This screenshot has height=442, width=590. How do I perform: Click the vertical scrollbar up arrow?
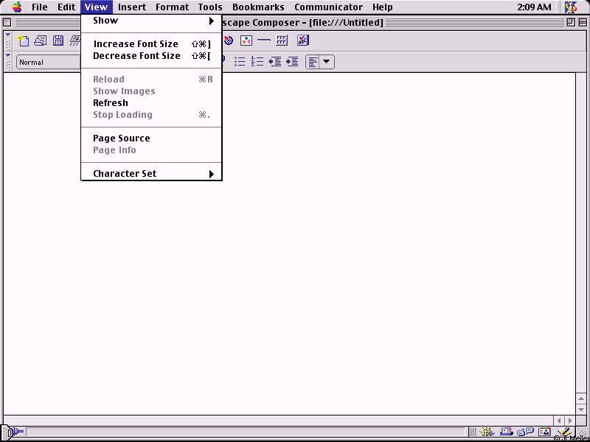(581, 398)
